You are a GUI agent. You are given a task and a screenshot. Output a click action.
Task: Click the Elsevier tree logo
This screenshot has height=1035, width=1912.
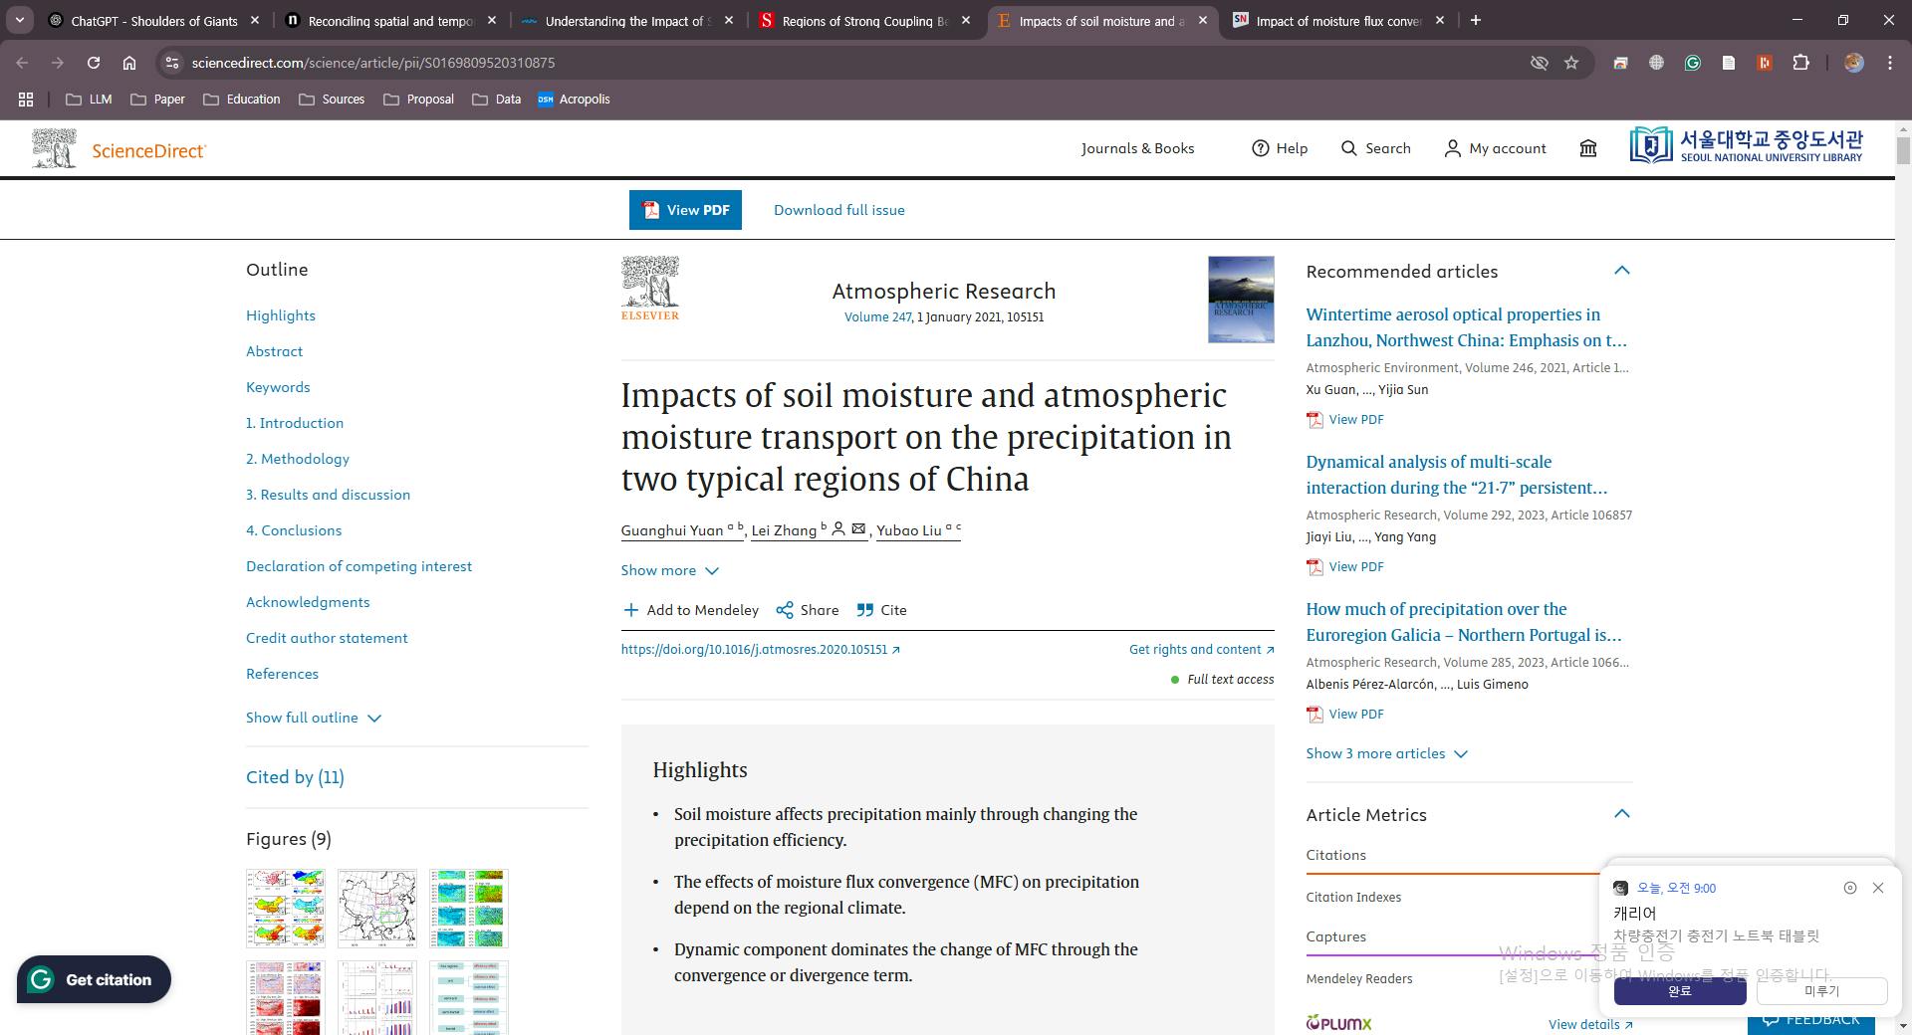(650, 289)
